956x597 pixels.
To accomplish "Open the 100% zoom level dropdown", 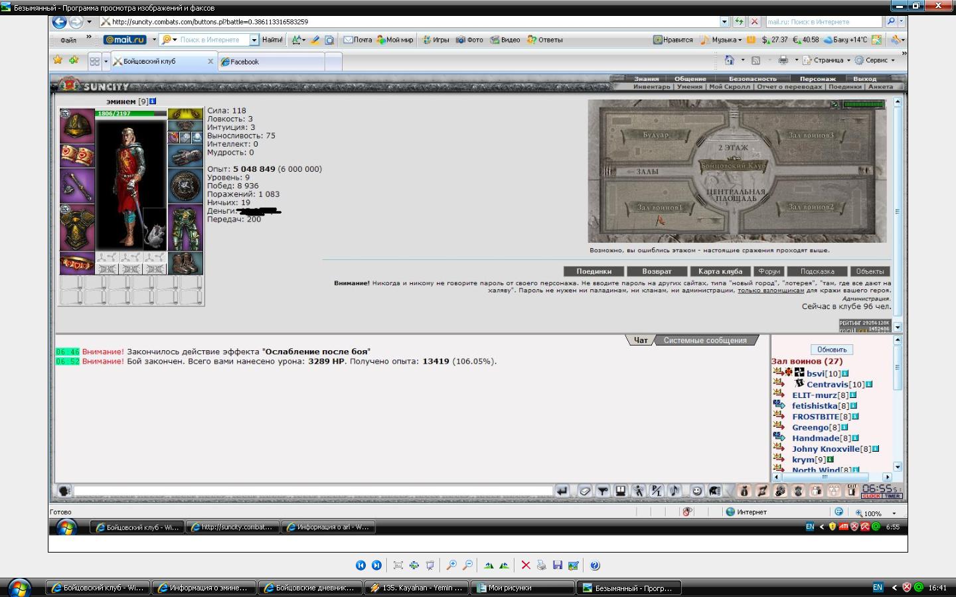I will click(x=894, y=513).
